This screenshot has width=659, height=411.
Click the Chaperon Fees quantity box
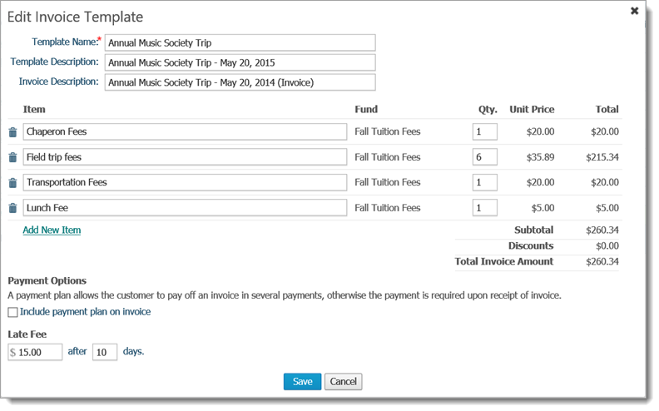click(x=484, y=131)
